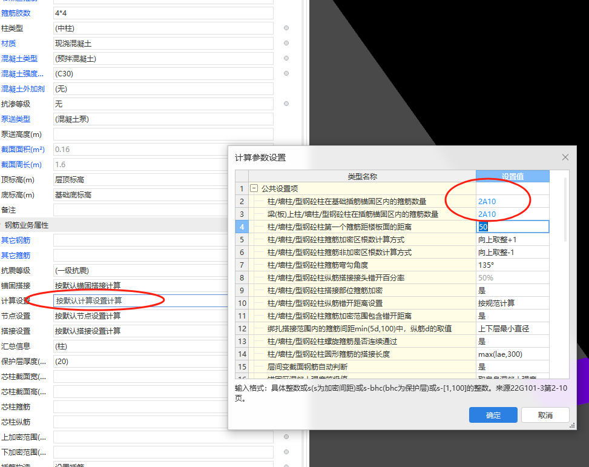
Task: Click the max(lae,300) value cell
Action: [x=512, y=354]
